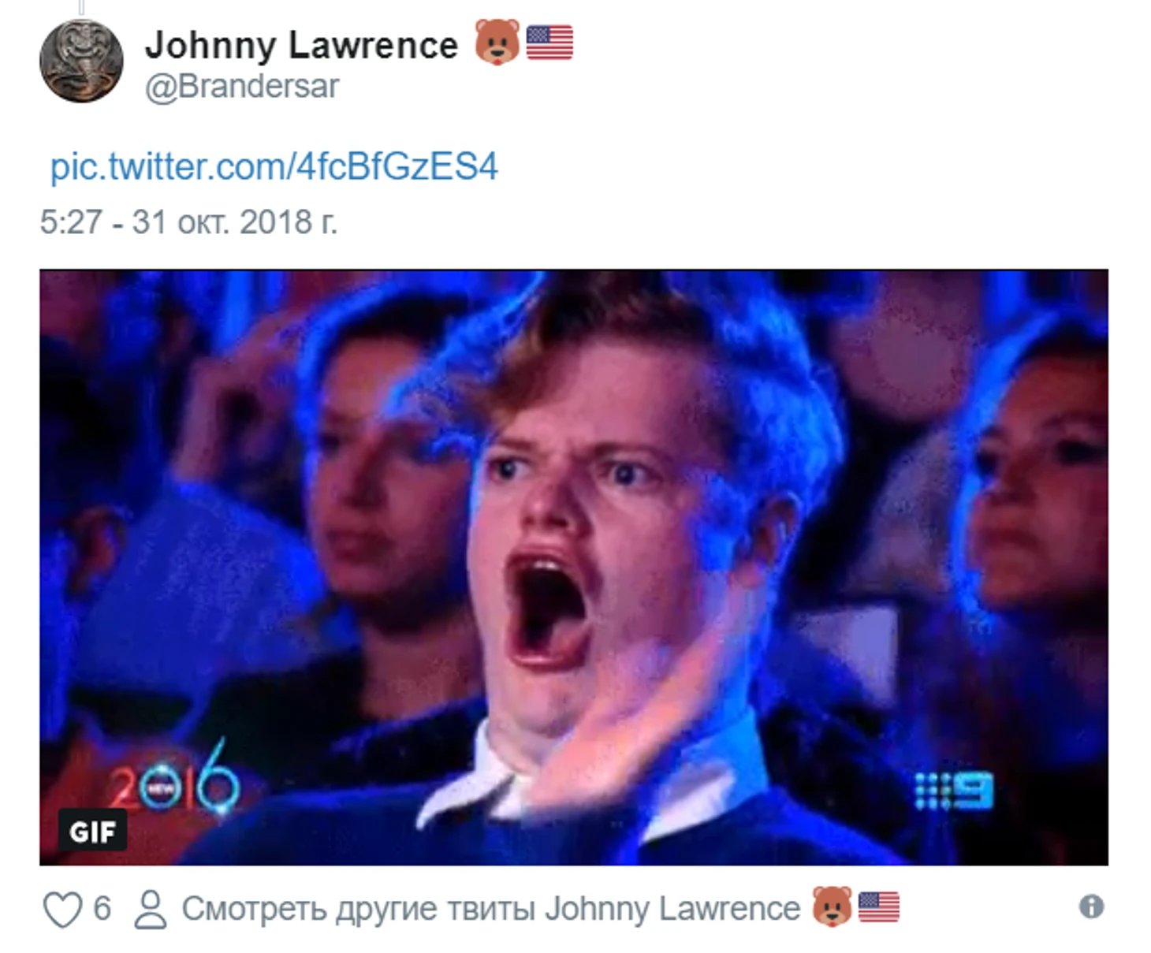1151x953 pixels.
Task: Open the Johnny Lawrence display name
Action: tap(301, 45)
